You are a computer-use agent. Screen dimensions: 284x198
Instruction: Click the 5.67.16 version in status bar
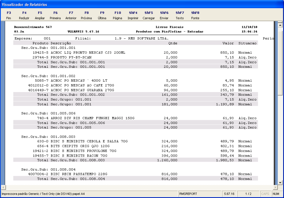229,194
